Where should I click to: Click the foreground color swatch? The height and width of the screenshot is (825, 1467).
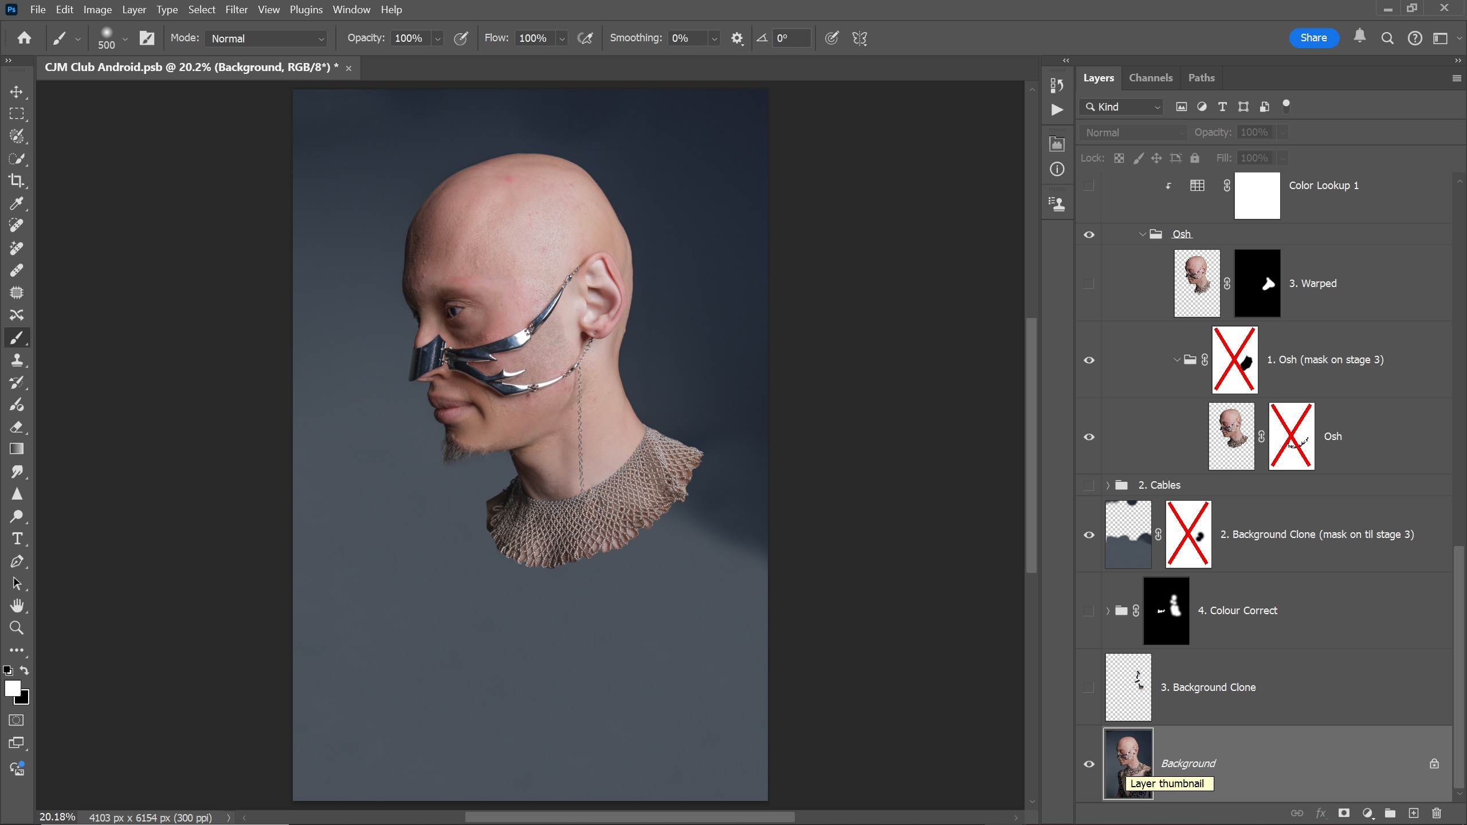(x=12, y=688)
